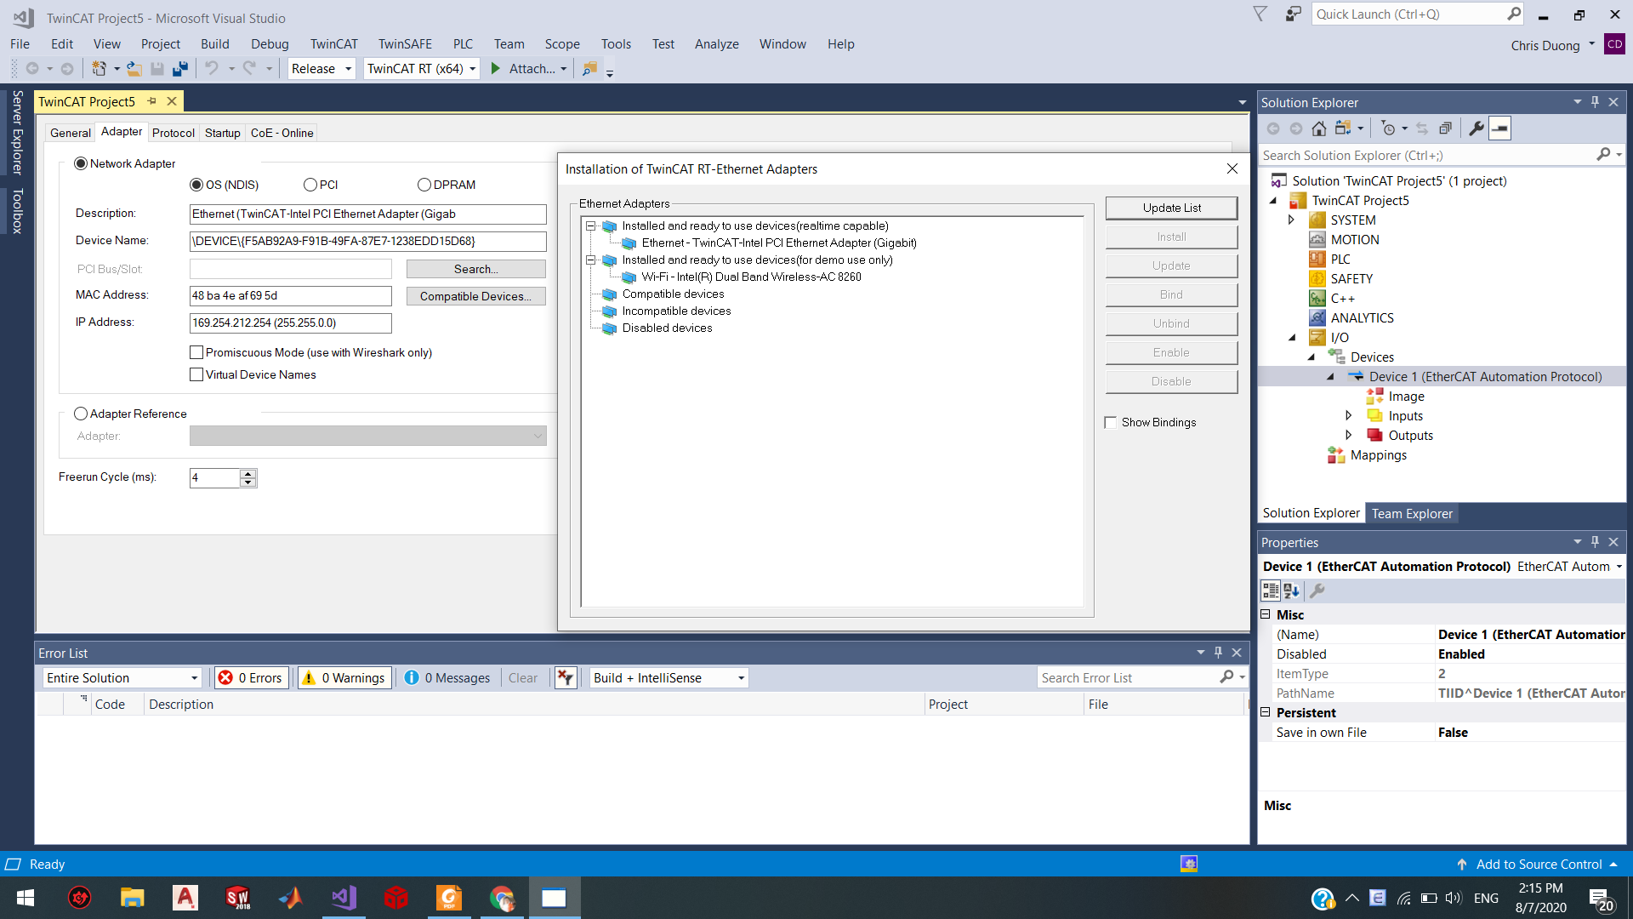Screen dimensions: 1633x919
Task: Expand the Inputs tree node
Action: 1348,416
